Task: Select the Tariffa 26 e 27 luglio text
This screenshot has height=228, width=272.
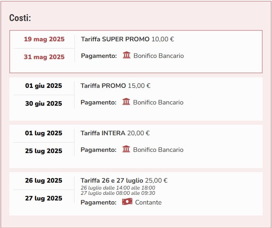Action: [112, 181]
